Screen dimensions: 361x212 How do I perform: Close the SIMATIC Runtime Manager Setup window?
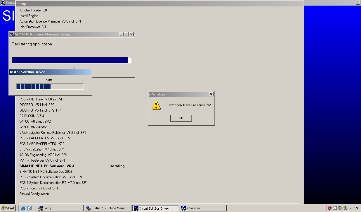point(131,34)
